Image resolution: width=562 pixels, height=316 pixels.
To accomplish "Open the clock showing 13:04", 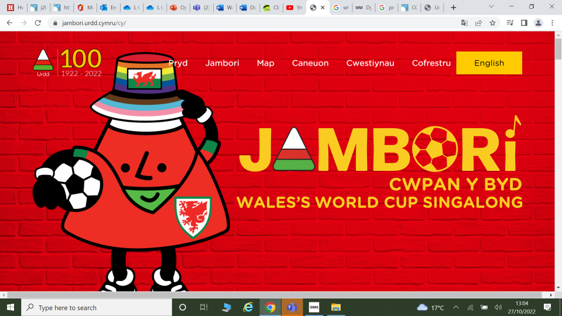I will click(522, 307).
